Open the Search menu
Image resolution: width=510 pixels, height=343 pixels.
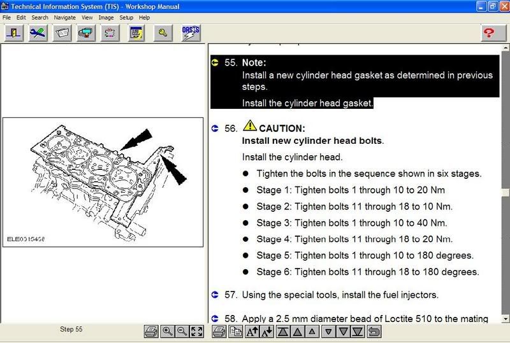(x=40, y=18)
